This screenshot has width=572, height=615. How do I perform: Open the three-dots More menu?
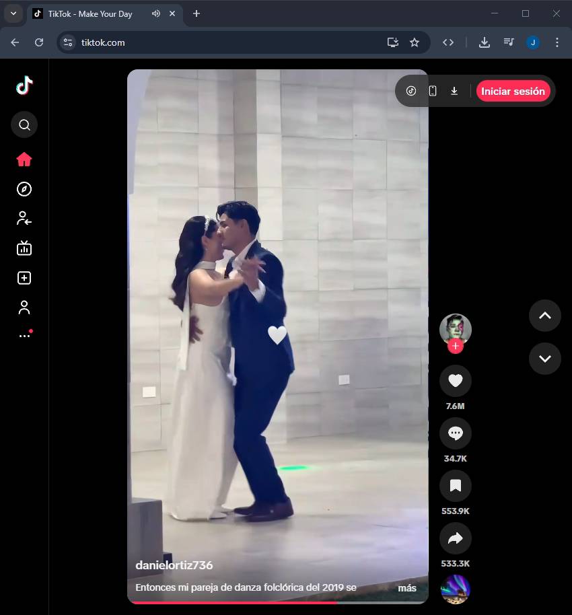click(x=24, y=335)
